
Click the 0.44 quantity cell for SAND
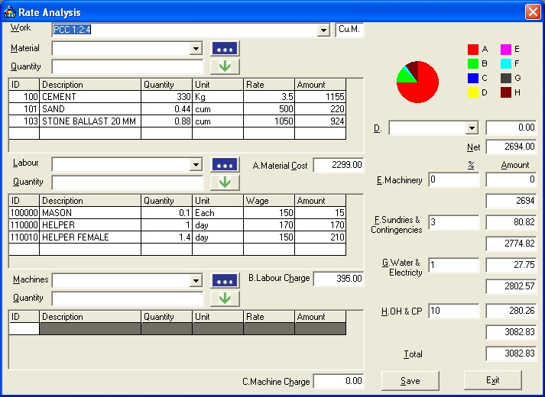tap(167, 109)
